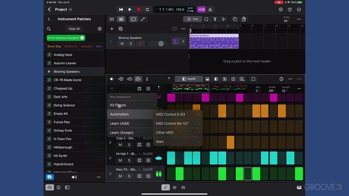
Task: Toggle first cyan Hi-Hat step
Action: (171, 158)
